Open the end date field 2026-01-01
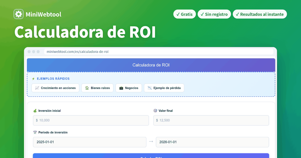301x158 pixels. pyautogui.click(x=212, y=142)
